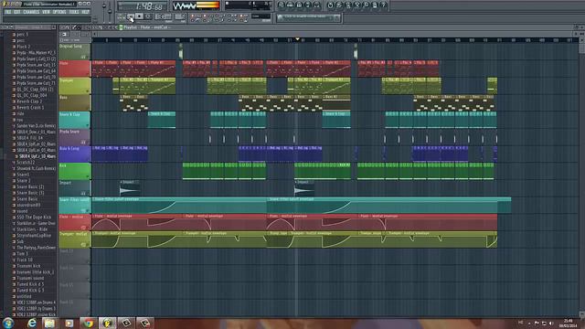Adjust the master pitch slider
This screenshot has height=329, width=585.
coord(110,11)
